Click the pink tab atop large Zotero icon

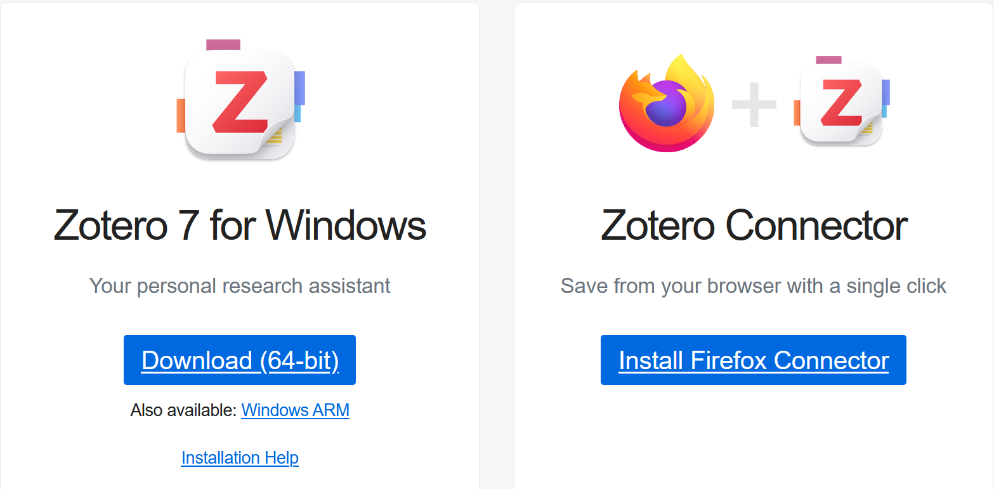pyautogui.click(x=223, y=44)
